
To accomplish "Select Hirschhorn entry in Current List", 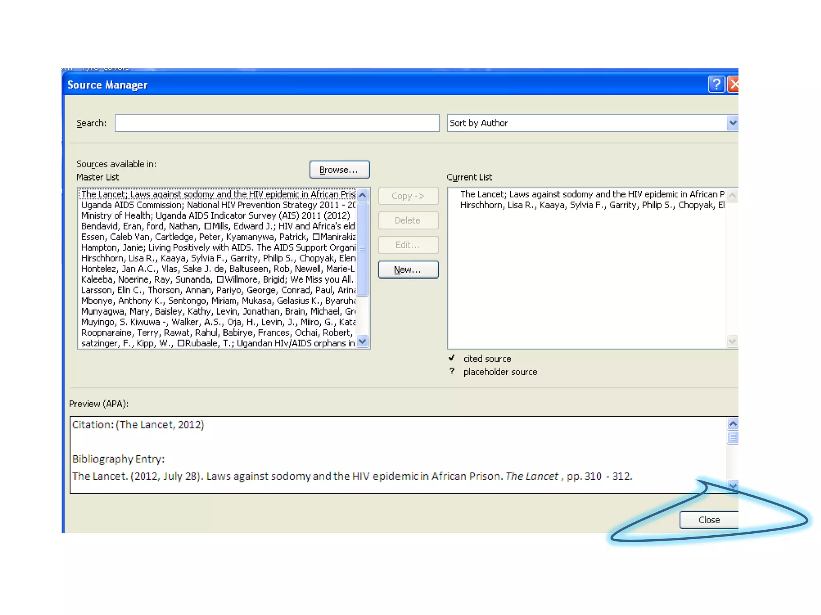I will (x=592, y=205).
